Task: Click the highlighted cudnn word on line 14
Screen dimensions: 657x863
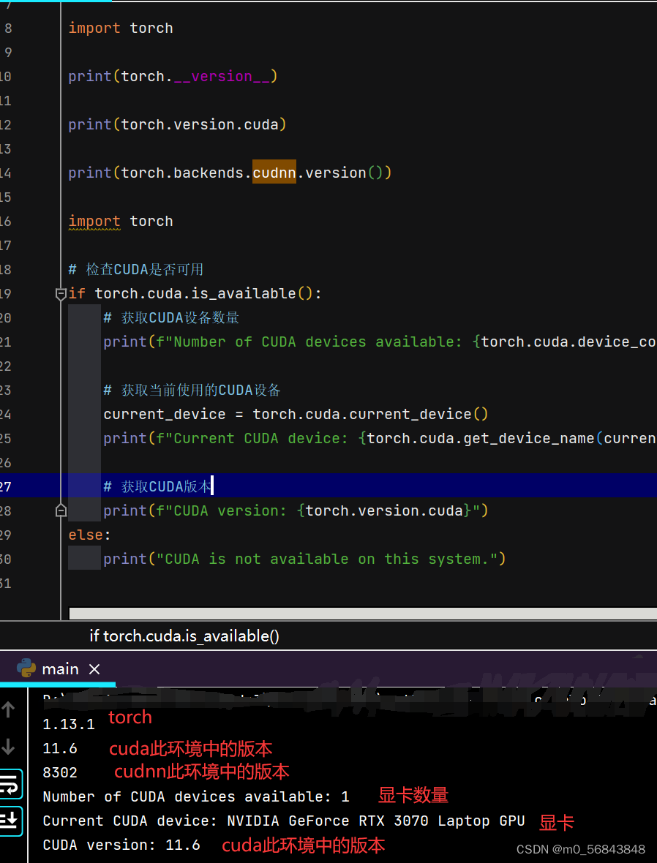Action: click(x=274, y=173)
